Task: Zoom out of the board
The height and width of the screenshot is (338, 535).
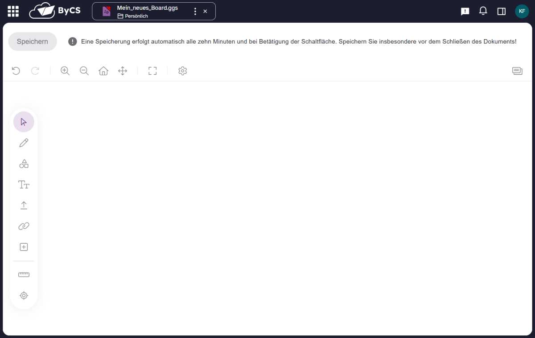Action: click(84, 71)
